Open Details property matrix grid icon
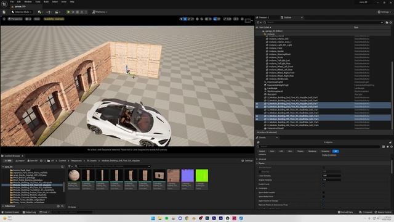This screenshot has width=394, height=222. pyautogui.click(x=384, y=147)
